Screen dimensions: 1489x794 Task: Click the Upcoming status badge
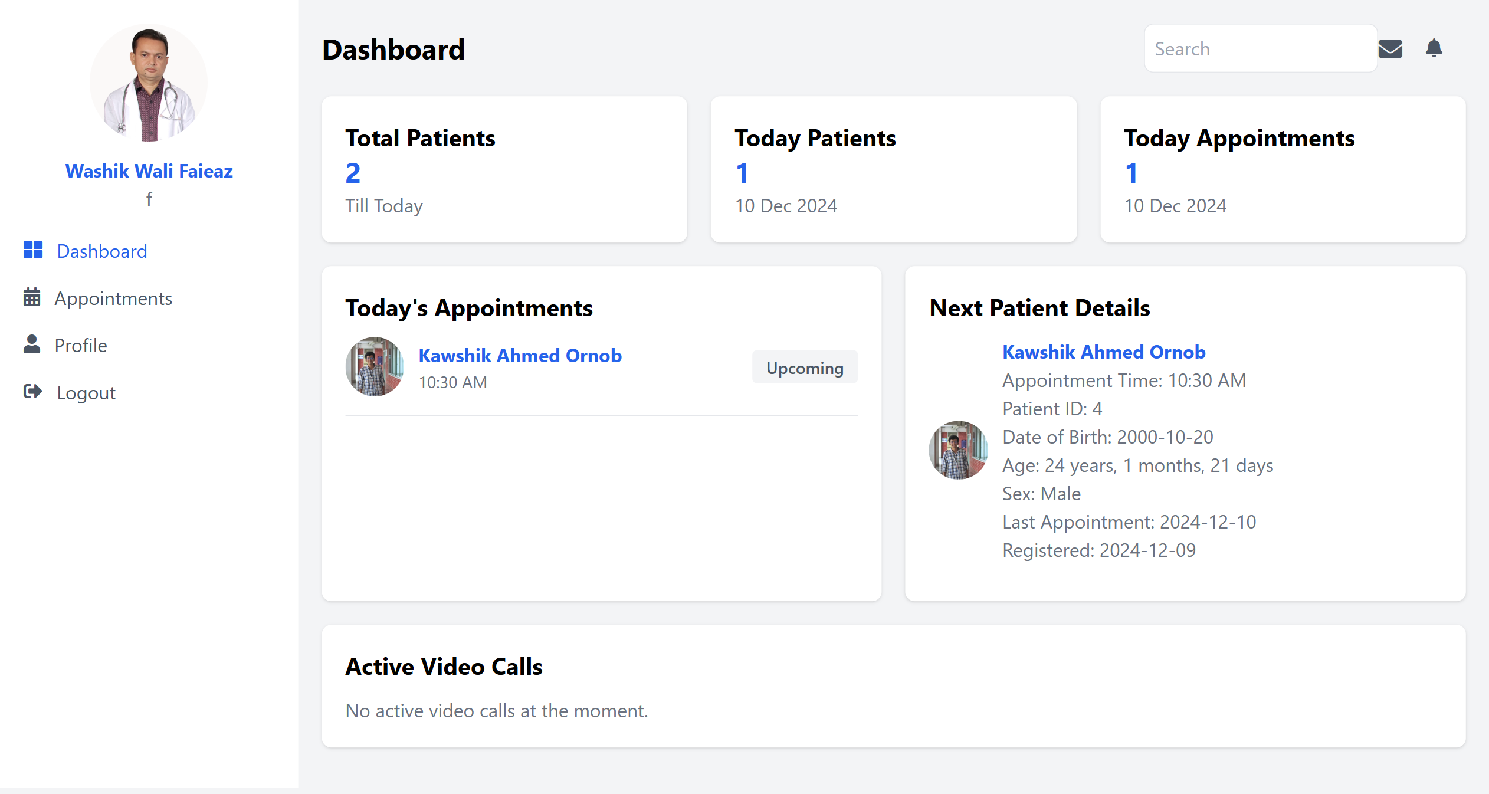pos(805,367)
